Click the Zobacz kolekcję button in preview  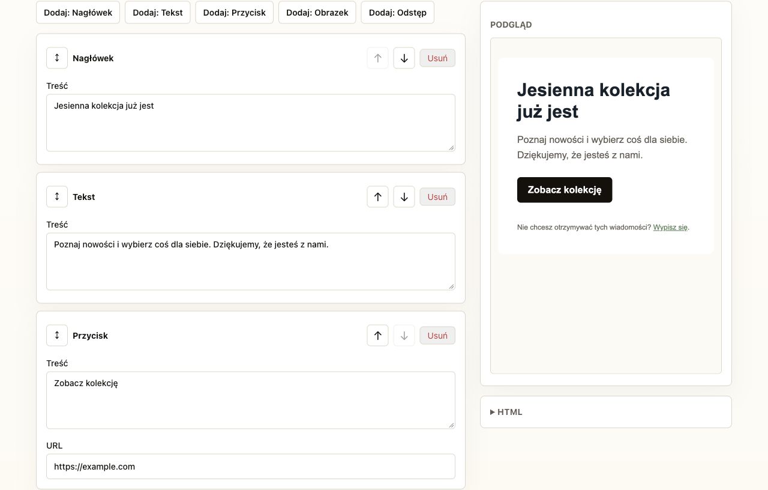(x=565, y=190)
